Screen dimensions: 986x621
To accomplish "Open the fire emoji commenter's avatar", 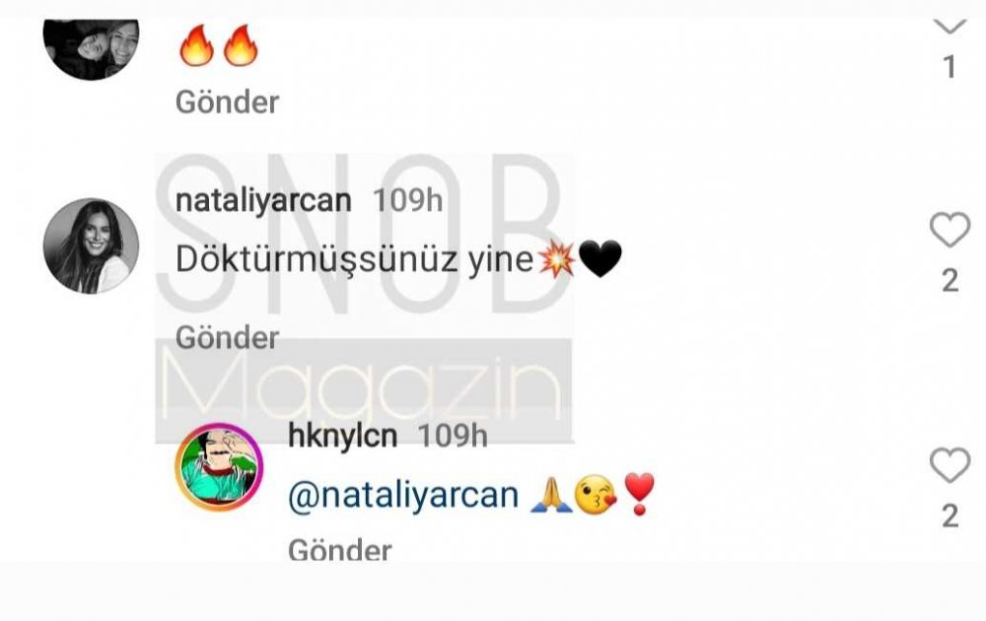I will [91, 41].
